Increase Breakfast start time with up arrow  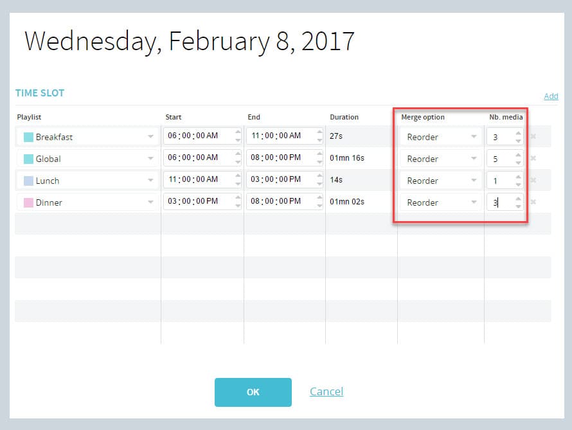(238, 132)
